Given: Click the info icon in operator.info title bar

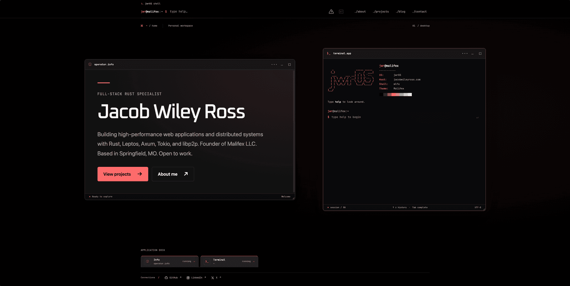Looking at the screenshot, I should click(x=90, y=64).
